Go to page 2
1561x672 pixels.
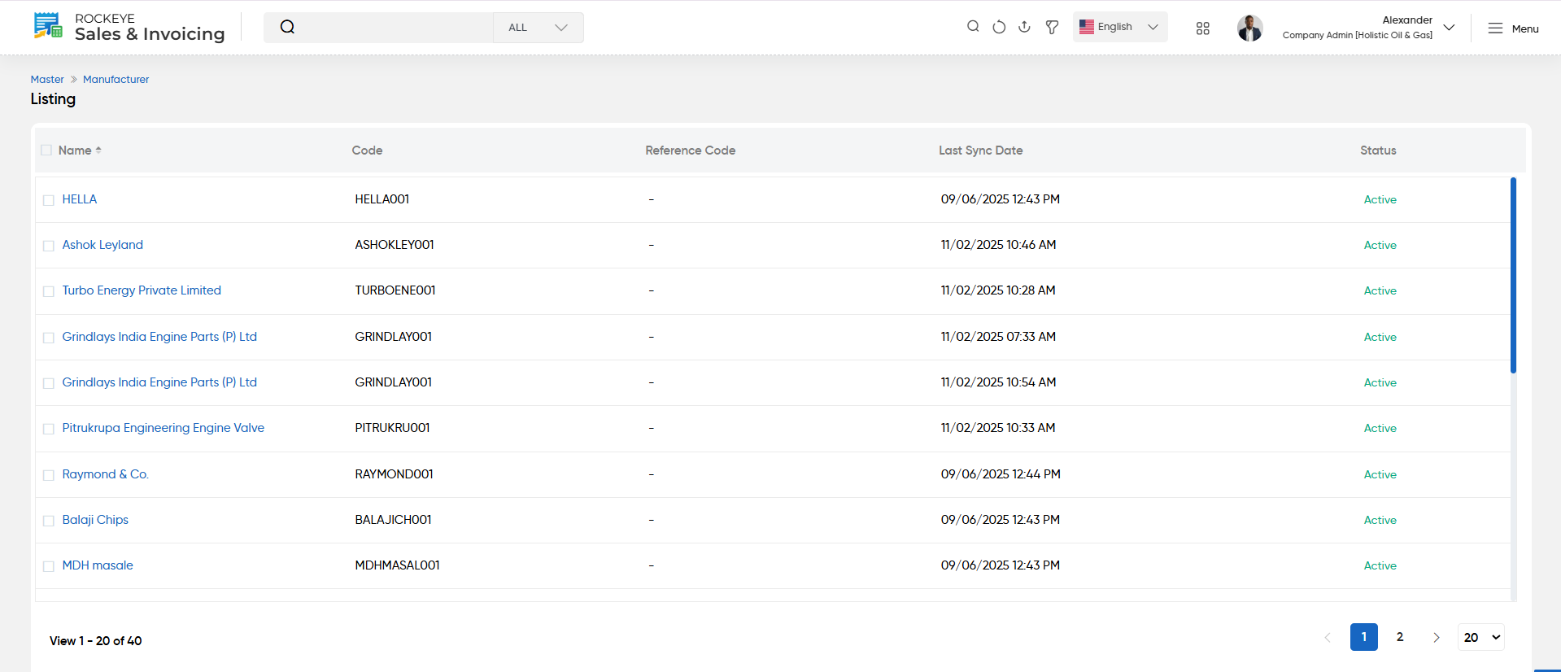(1400, 637)
